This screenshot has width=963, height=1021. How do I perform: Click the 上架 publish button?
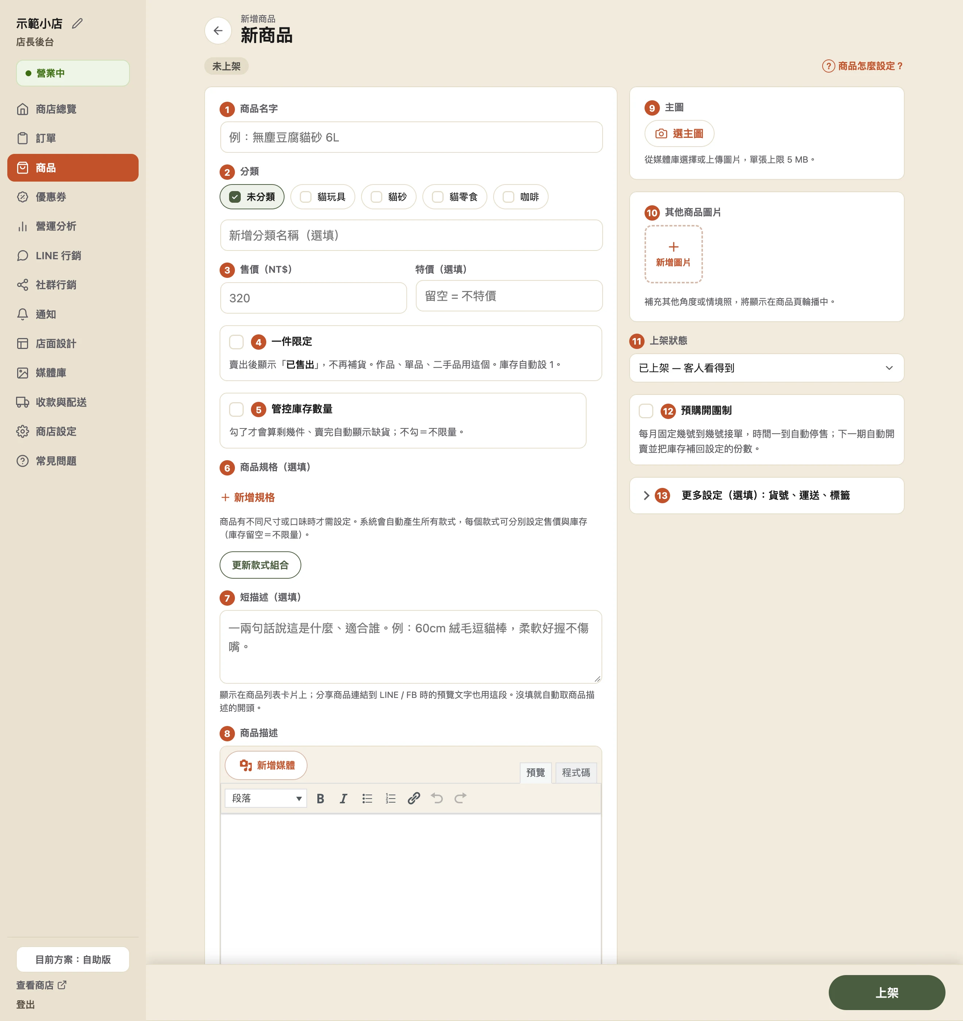coord(886,993)
